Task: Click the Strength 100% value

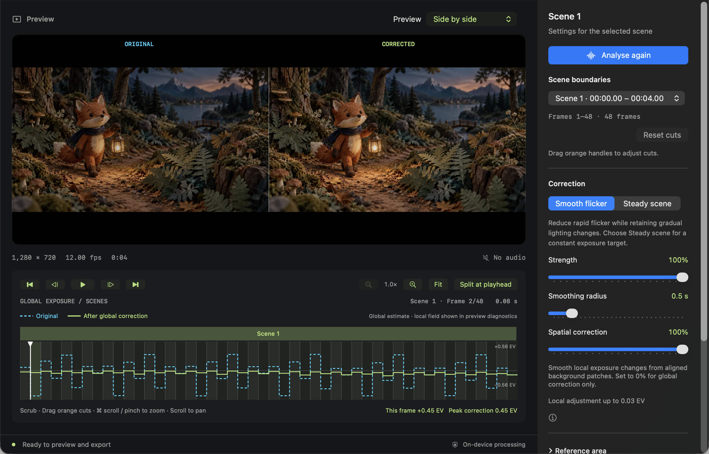Action: [x=678, y=260]
